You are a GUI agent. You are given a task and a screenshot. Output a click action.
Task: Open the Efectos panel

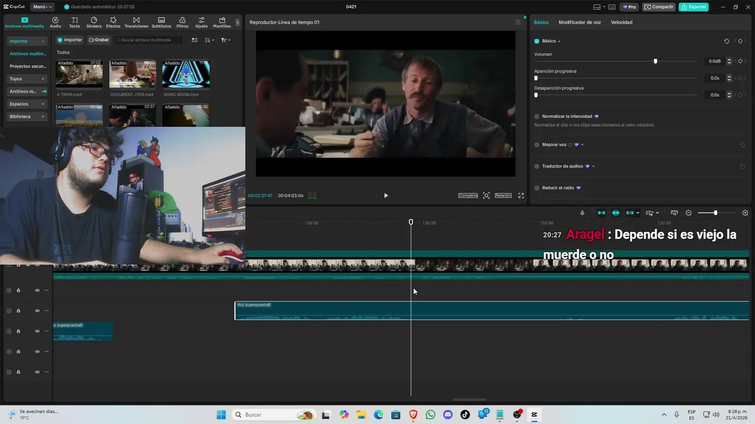(x=113, y=22)
